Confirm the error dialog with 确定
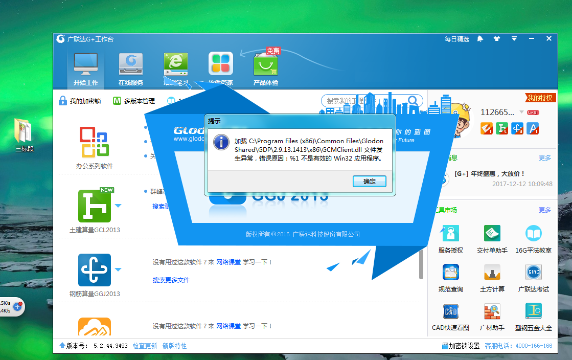The image size is (572, 360). pyautogui.click(x=369, y=181)
